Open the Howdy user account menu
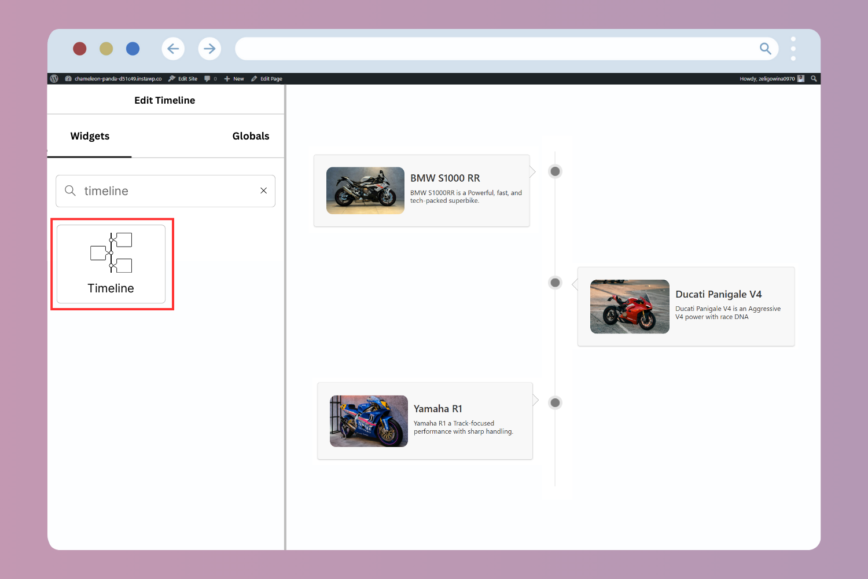This screenshot has width=868, height=579. [772, 79]
